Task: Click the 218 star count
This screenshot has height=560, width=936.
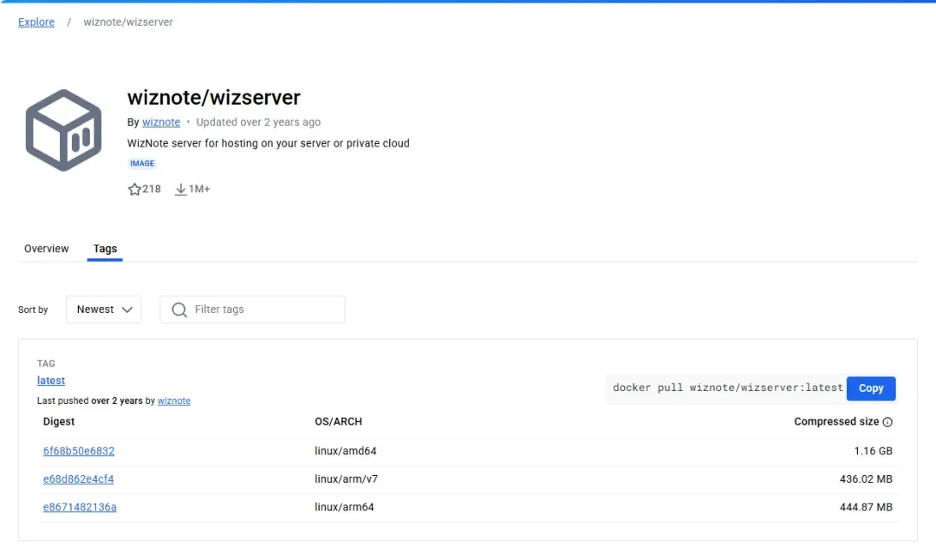Action: pos(152,189)
